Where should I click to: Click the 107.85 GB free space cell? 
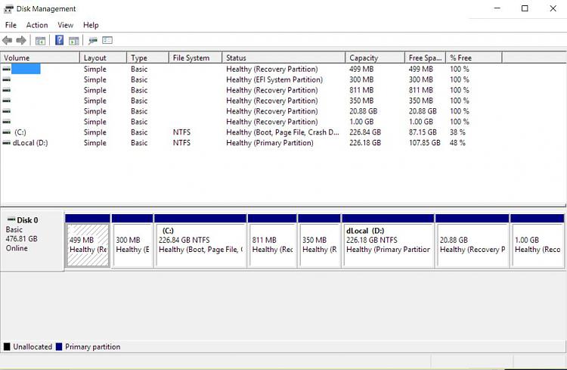tap(425, 143)
